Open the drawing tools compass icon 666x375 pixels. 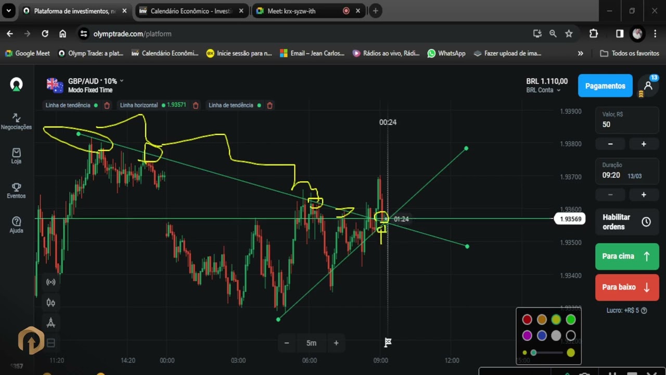[51, 323]
